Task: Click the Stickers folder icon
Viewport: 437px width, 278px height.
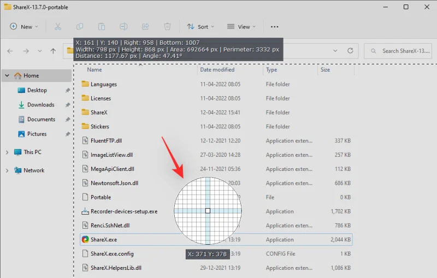Action: [85, 126]
